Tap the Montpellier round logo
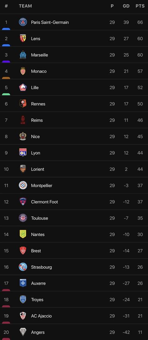The width and height of the screenshot is (148, 340). click(x=23, y=185)
